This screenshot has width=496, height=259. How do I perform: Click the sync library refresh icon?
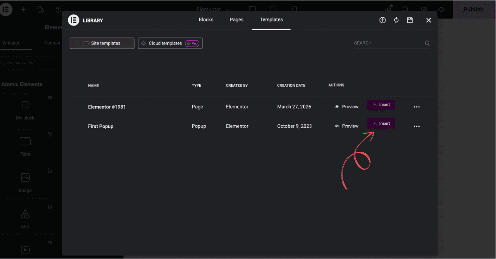pyautogui.click(x=396, y=20)
